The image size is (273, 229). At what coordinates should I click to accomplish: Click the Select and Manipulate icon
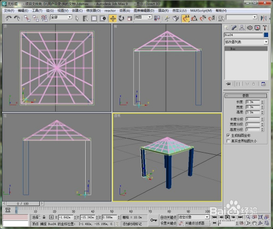[x=167, y=19]
